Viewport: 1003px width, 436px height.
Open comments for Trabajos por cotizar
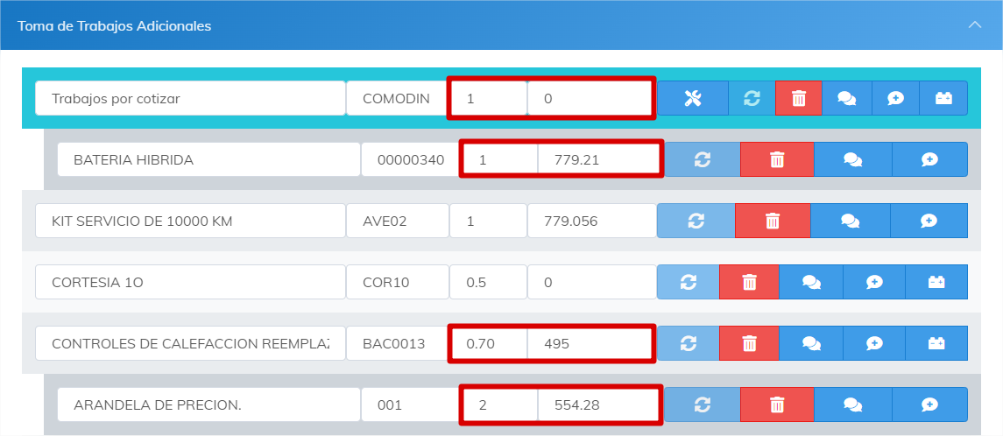click(846, 99)
